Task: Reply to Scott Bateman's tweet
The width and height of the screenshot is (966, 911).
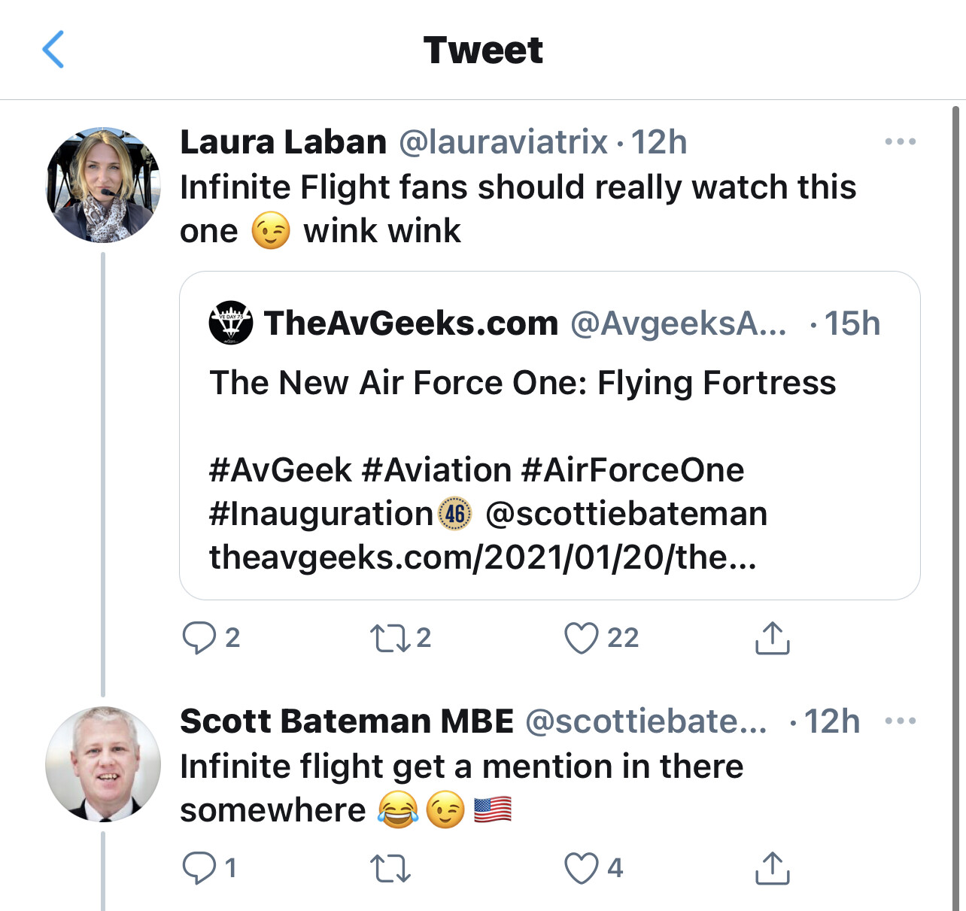Action: pos(199,868)
